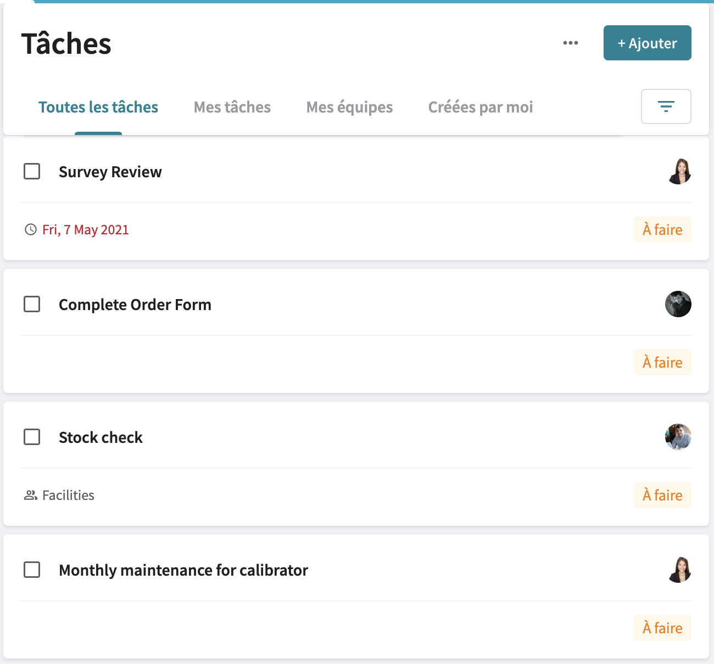Check the Survey Review checkbox
Screen dimensions: 714x664
tap(32, 171)
